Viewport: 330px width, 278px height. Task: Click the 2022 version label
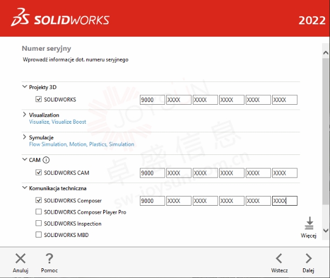coord(312,21)
